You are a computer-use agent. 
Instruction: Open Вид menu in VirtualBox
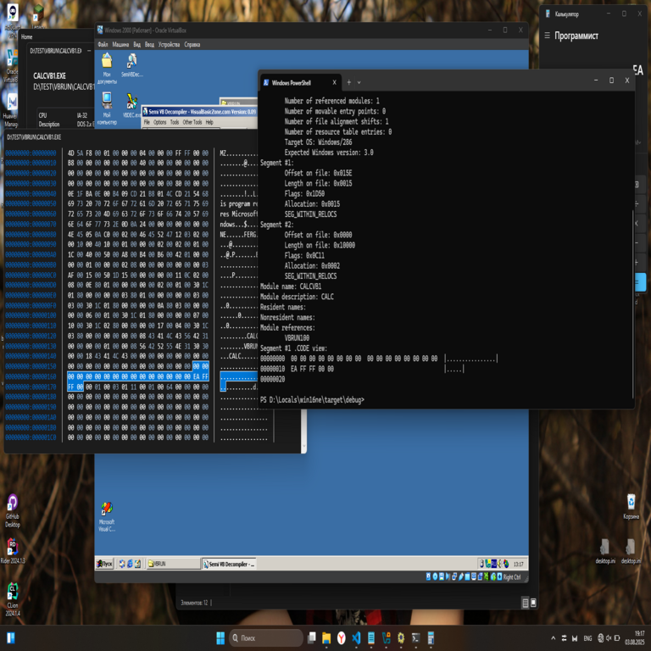point(137,44)
